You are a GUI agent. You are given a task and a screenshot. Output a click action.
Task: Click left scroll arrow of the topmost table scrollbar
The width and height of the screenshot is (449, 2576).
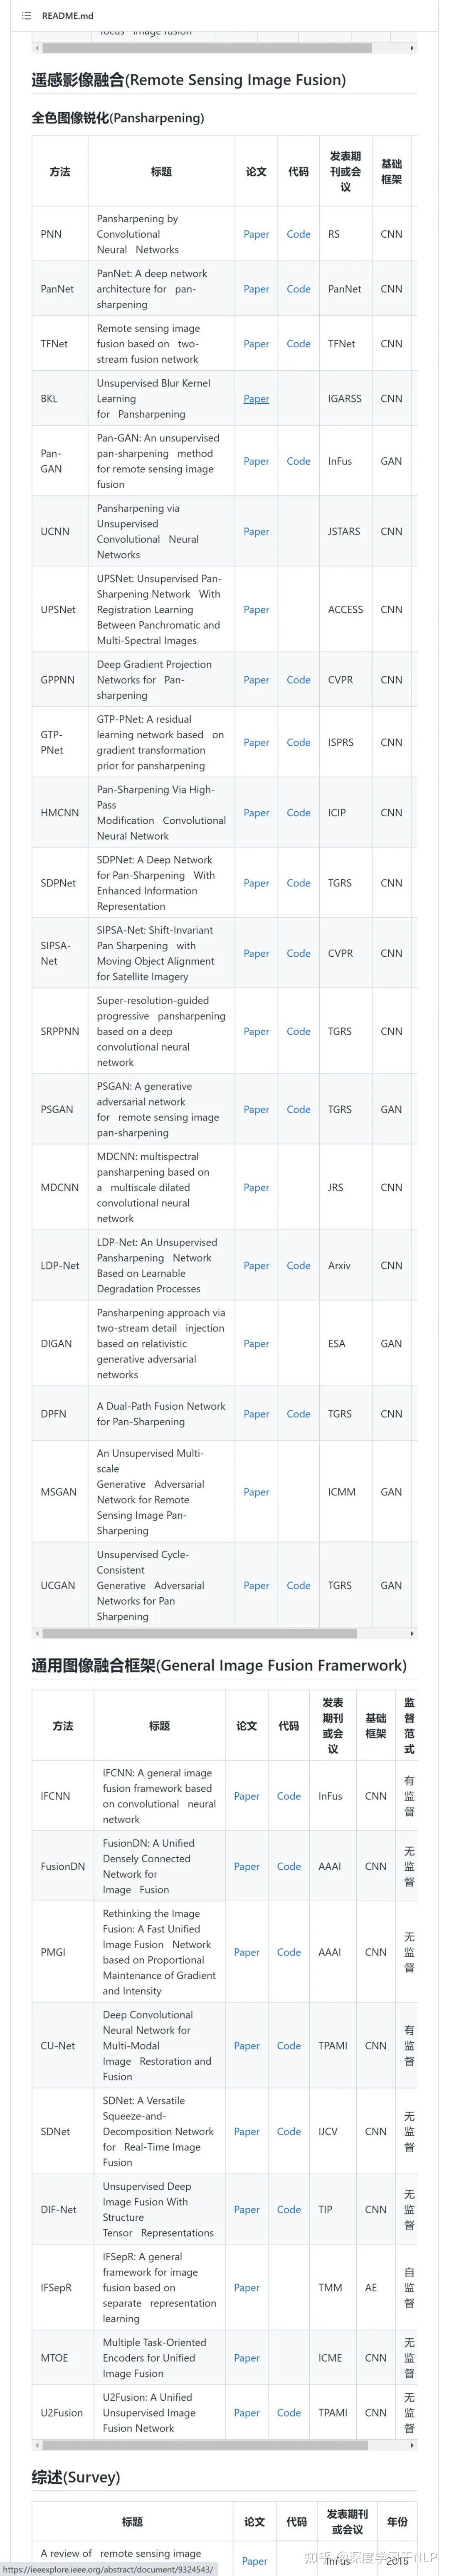tap(37, 47)
